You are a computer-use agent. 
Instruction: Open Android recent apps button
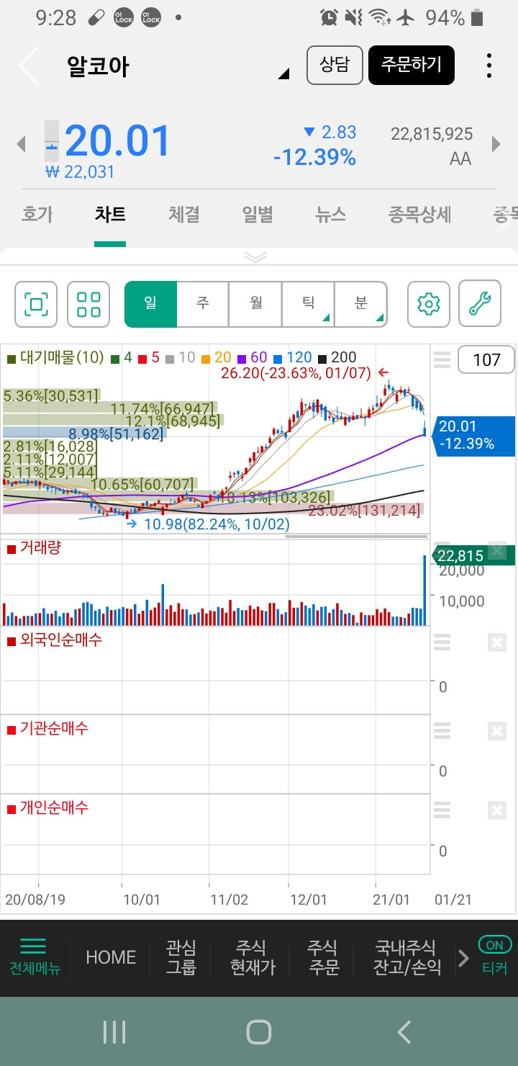tap(114, 1032)
